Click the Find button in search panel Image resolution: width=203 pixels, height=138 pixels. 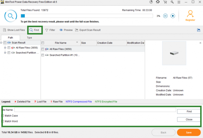189,112
